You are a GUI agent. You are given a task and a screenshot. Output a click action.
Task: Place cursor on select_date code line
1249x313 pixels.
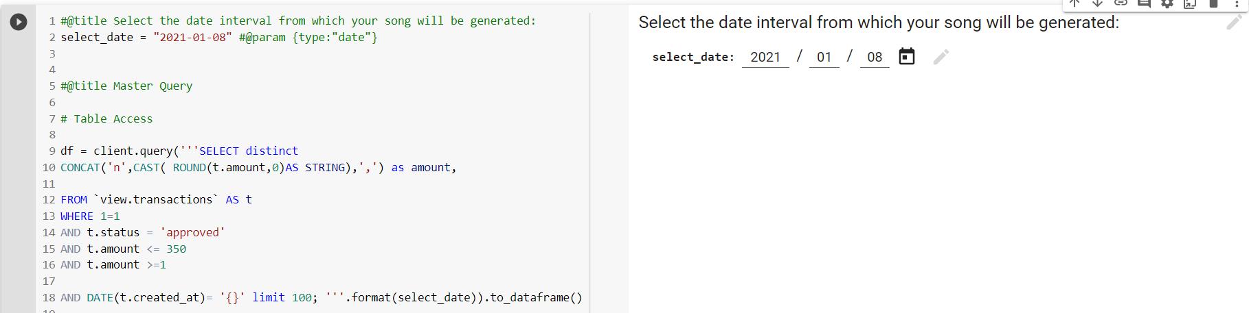[x=219, y=37]
